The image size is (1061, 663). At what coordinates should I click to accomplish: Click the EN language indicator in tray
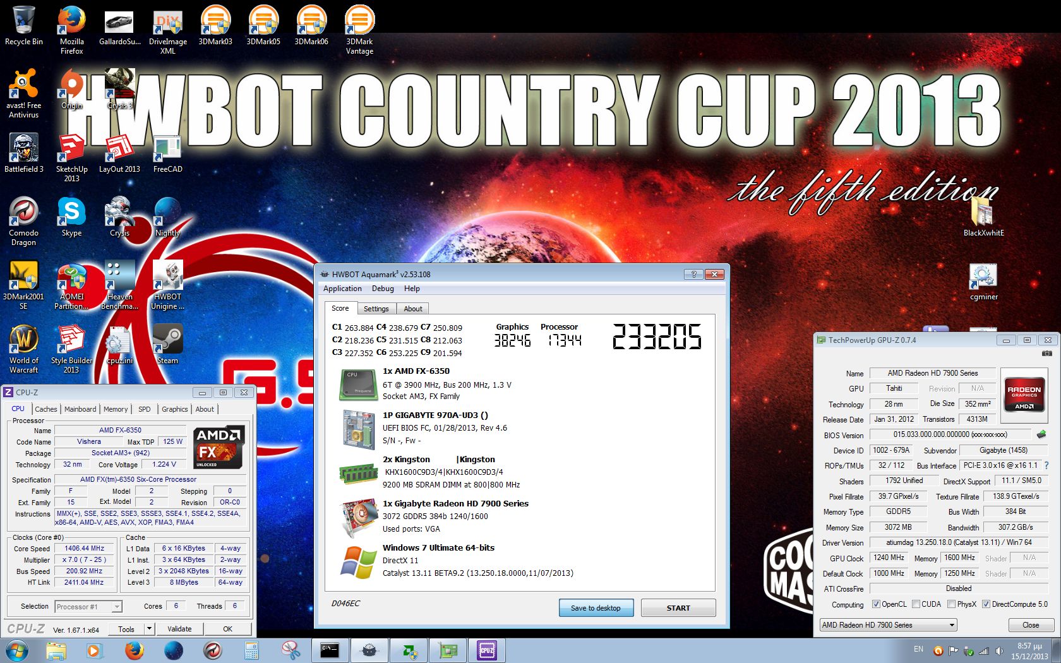(918, 649)
